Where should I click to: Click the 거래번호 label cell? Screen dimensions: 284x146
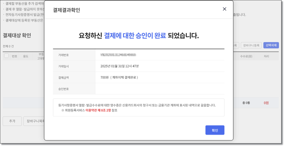74,55
